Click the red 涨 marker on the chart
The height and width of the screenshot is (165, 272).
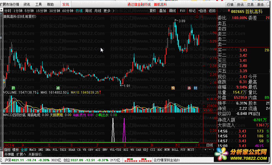(189, 88)
